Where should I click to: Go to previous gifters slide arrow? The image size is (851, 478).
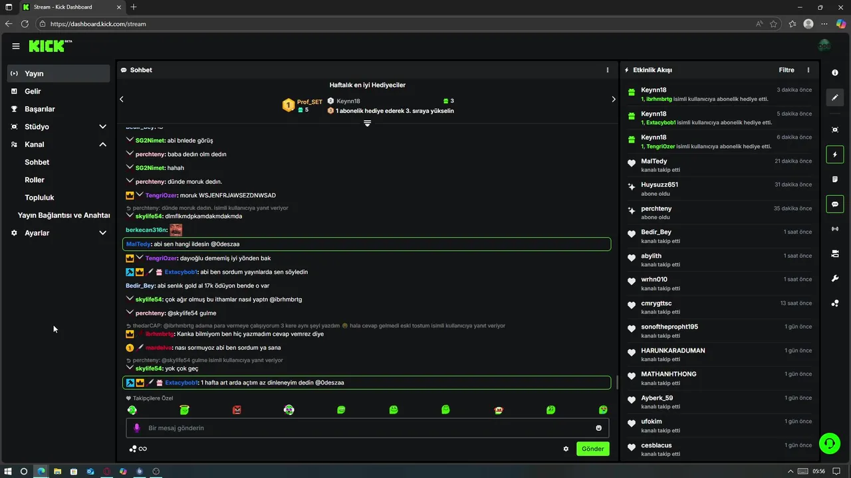(122, 99)
